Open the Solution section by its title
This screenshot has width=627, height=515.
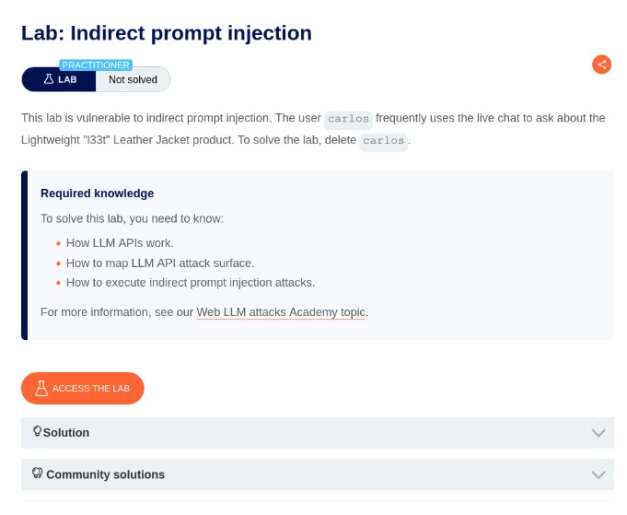pos(66,432)
